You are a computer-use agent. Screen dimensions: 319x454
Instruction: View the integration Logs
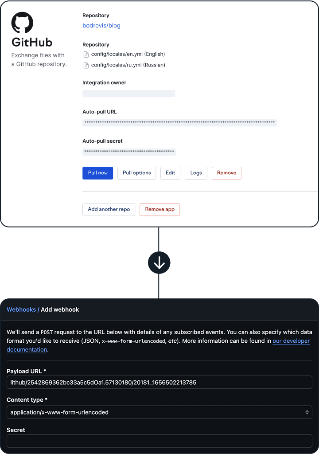click(x=196, y=173)
